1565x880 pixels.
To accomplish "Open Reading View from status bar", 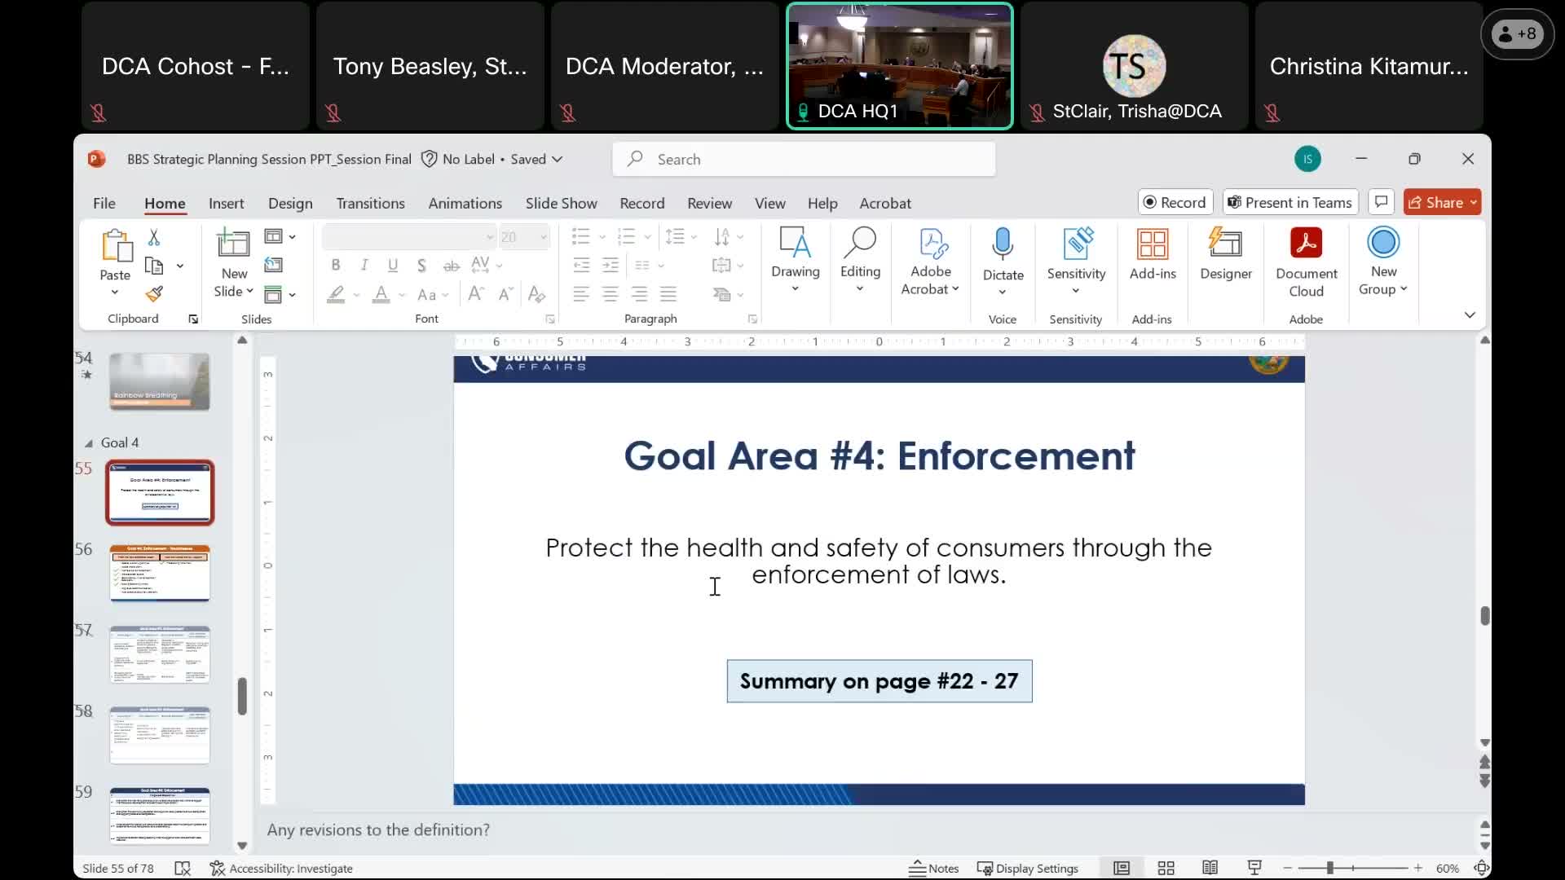I will coord(1210,869).
